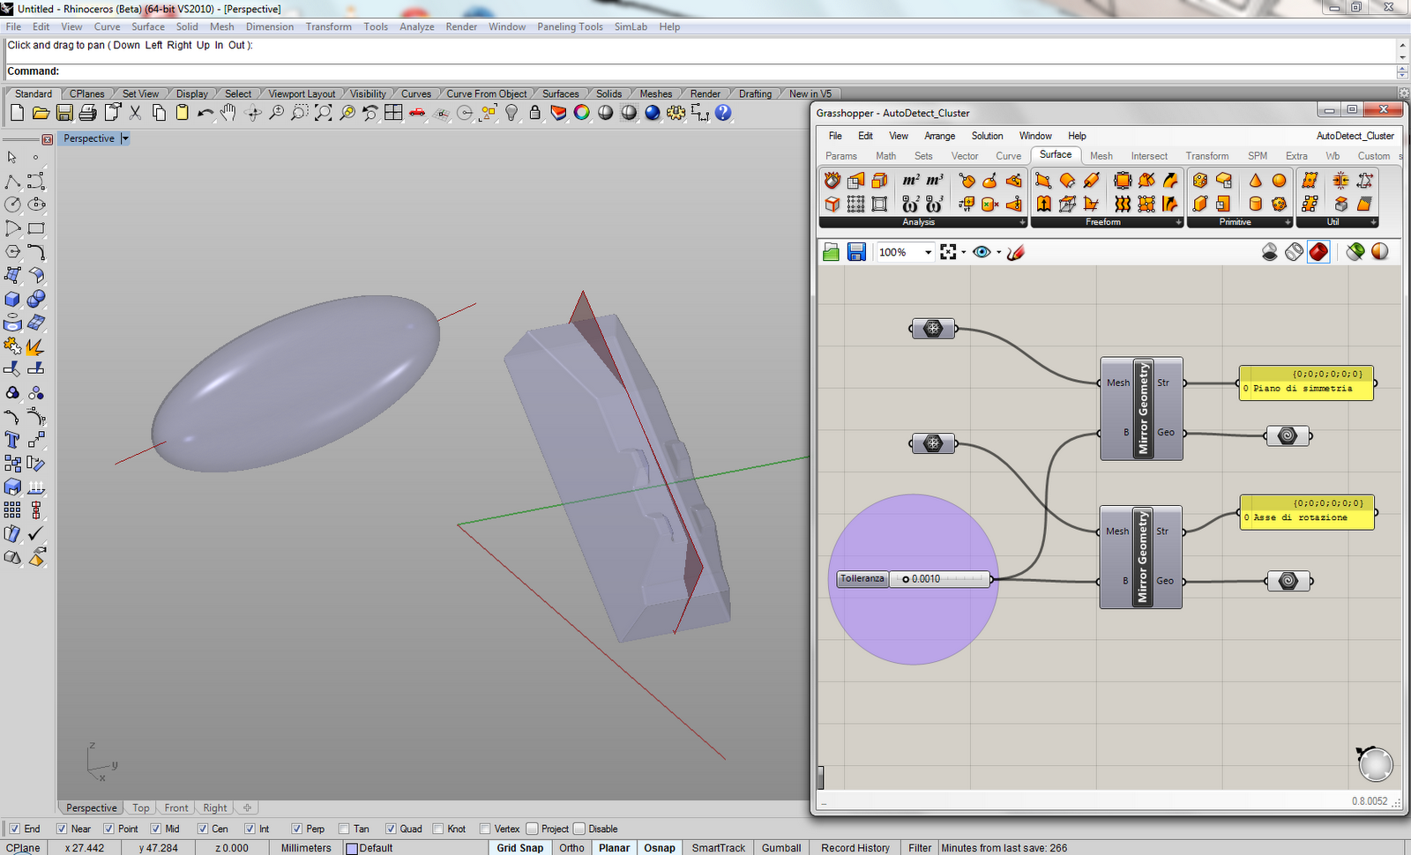Select the undo icon in Rhino toolbar
1411x855 pixels.
coord(205,113)
